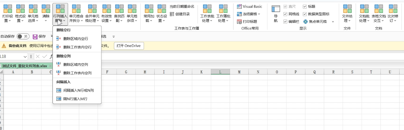The image size is (404, 130).
Task: Choose 删除区域内空行 from the menu
Action: (77, 38)
